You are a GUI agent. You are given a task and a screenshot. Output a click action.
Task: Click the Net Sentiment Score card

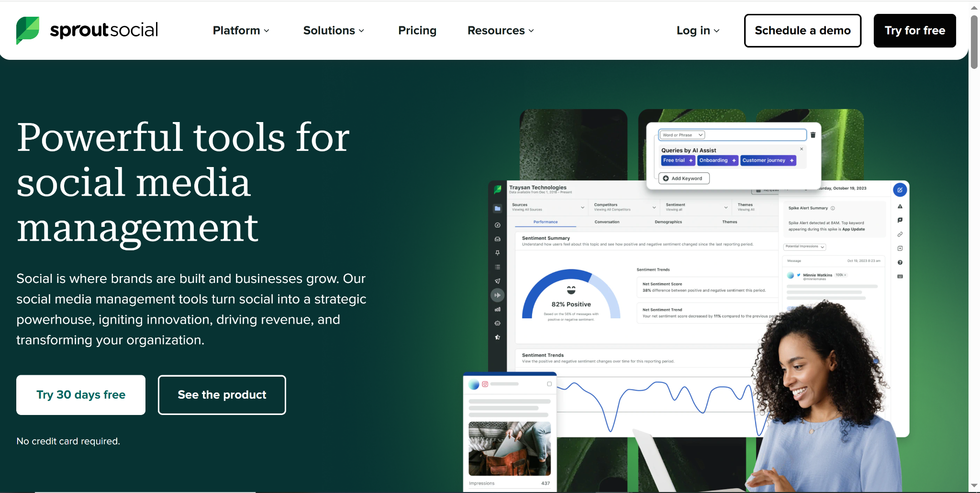point(707,287)
